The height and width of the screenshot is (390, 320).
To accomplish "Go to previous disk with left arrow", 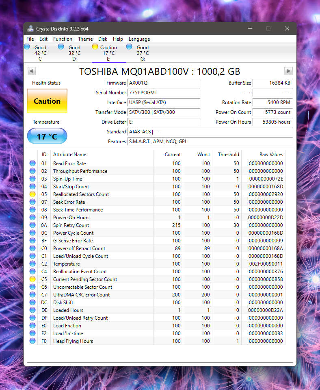I will [32, 71].
